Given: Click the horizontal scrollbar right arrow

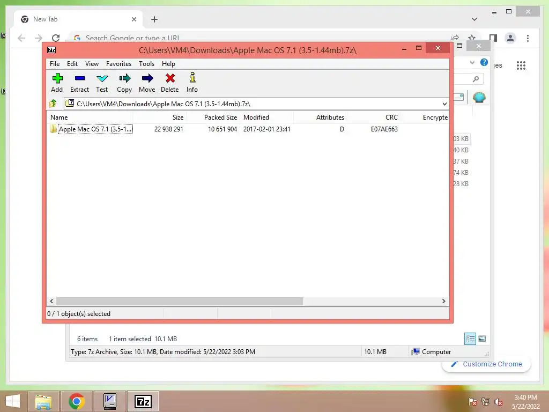Looking at the screenshot, I should (444, 301).
